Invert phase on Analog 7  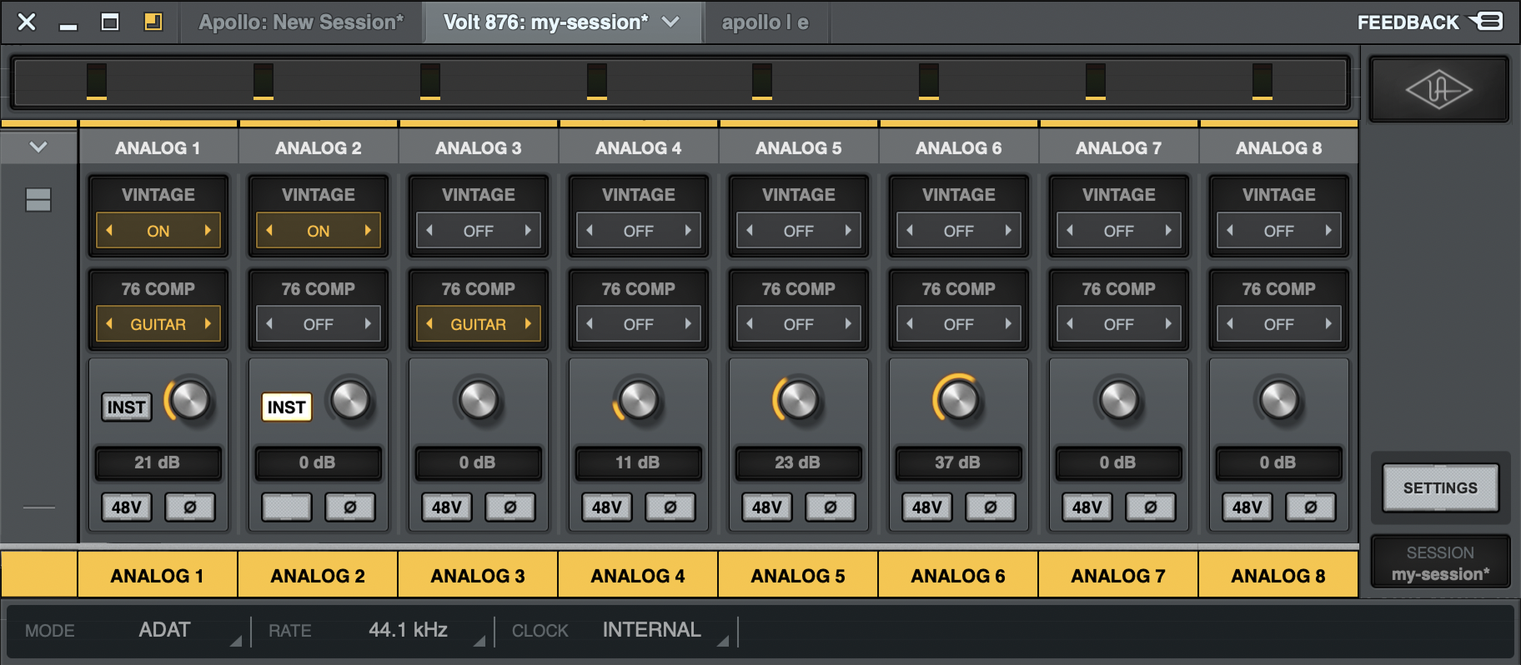click(x=1151, y=507)
